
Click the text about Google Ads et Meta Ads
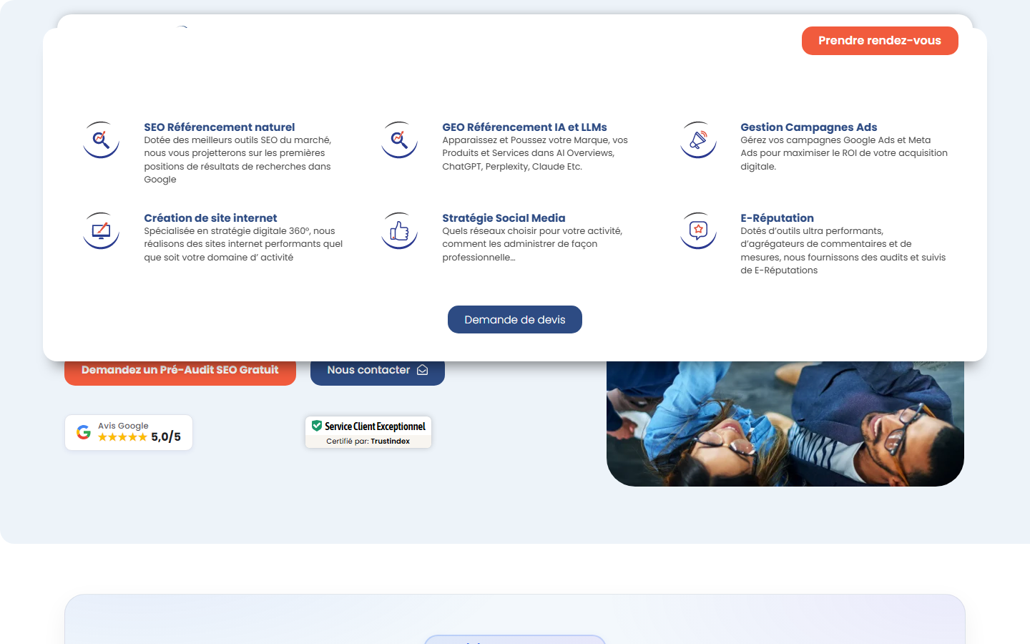844,153
